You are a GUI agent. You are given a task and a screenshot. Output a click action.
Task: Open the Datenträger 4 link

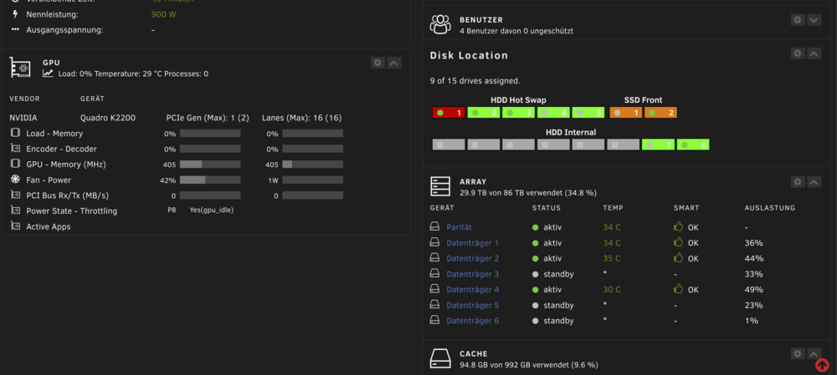coord(472,290)
